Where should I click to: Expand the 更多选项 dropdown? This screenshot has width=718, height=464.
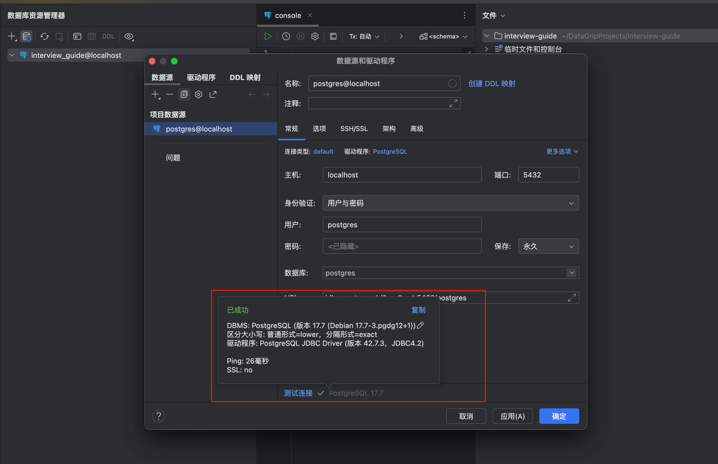pyautogui.click(x=562, y=151)
